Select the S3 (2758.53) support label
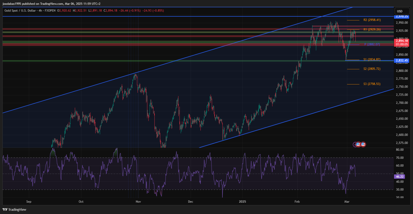Image resolution: width=413 pixels, height=214 pixels. [372, 84]
